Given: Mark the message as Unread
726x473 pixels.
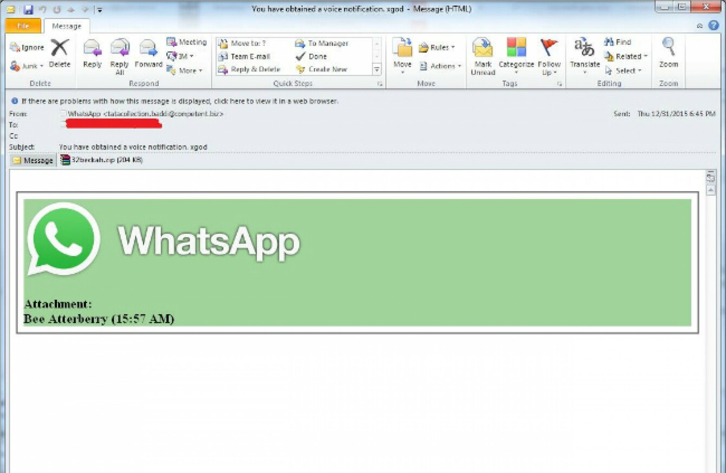Looking at the screenshot, I should 483,56.
